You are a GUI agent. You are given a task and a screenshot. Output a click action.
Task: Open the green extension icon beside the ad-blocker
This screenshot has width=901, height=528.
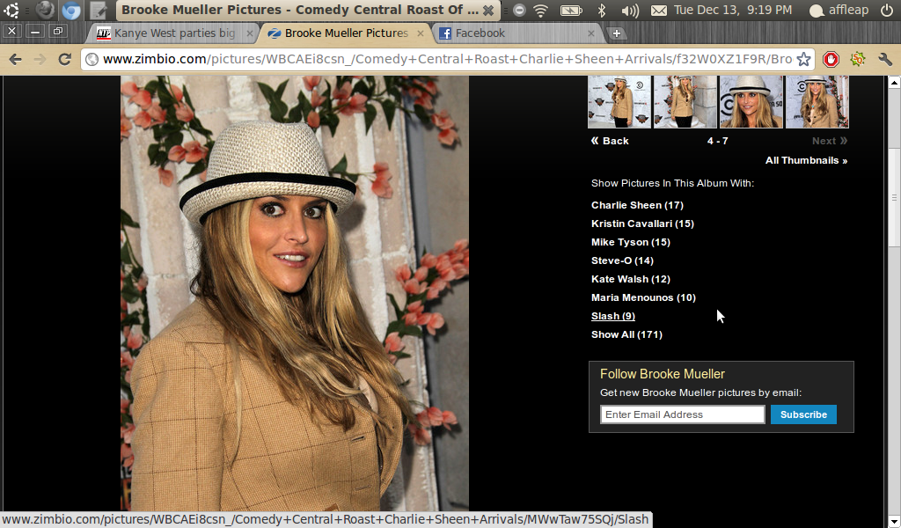point(858,59)
